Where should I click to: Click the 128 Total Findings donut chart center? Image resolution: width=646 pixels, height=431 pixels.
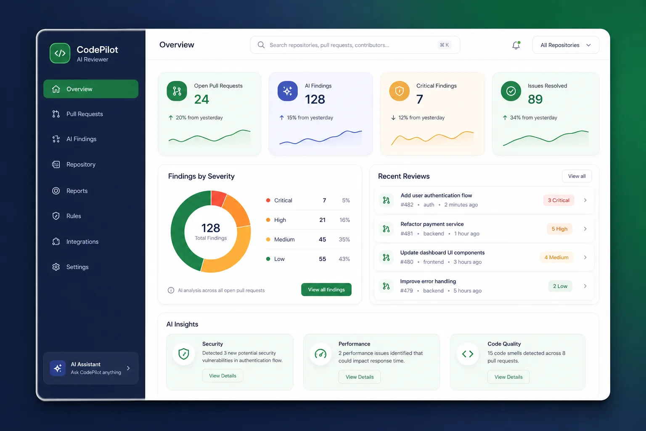coord(211,231)
